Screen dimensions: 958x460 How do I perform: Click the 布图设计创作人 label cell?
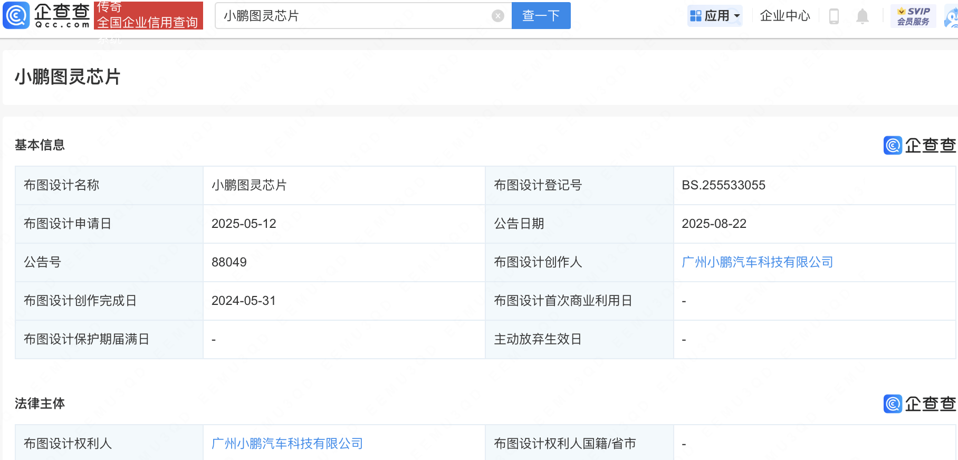[579, 262]
